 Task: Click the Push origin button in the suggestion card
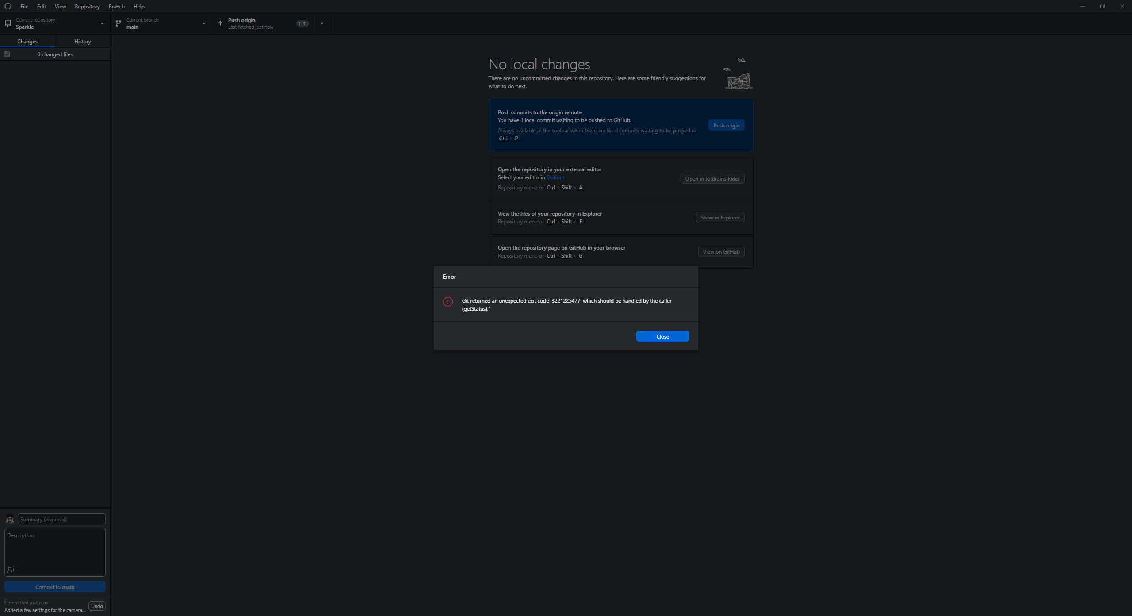(x=726, y=125)
